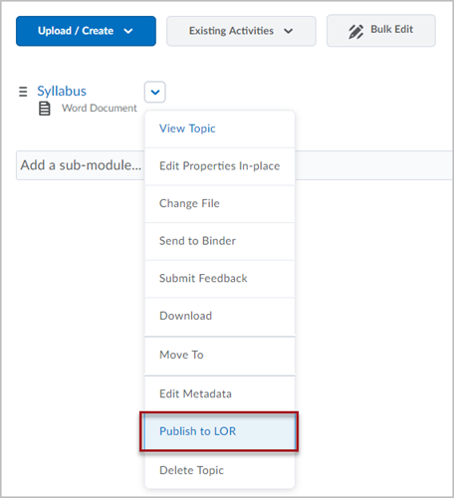Click the 'Word Document' type label
Image resolution: width=454 pixels, height=498 pixels.
click(100, 108)
